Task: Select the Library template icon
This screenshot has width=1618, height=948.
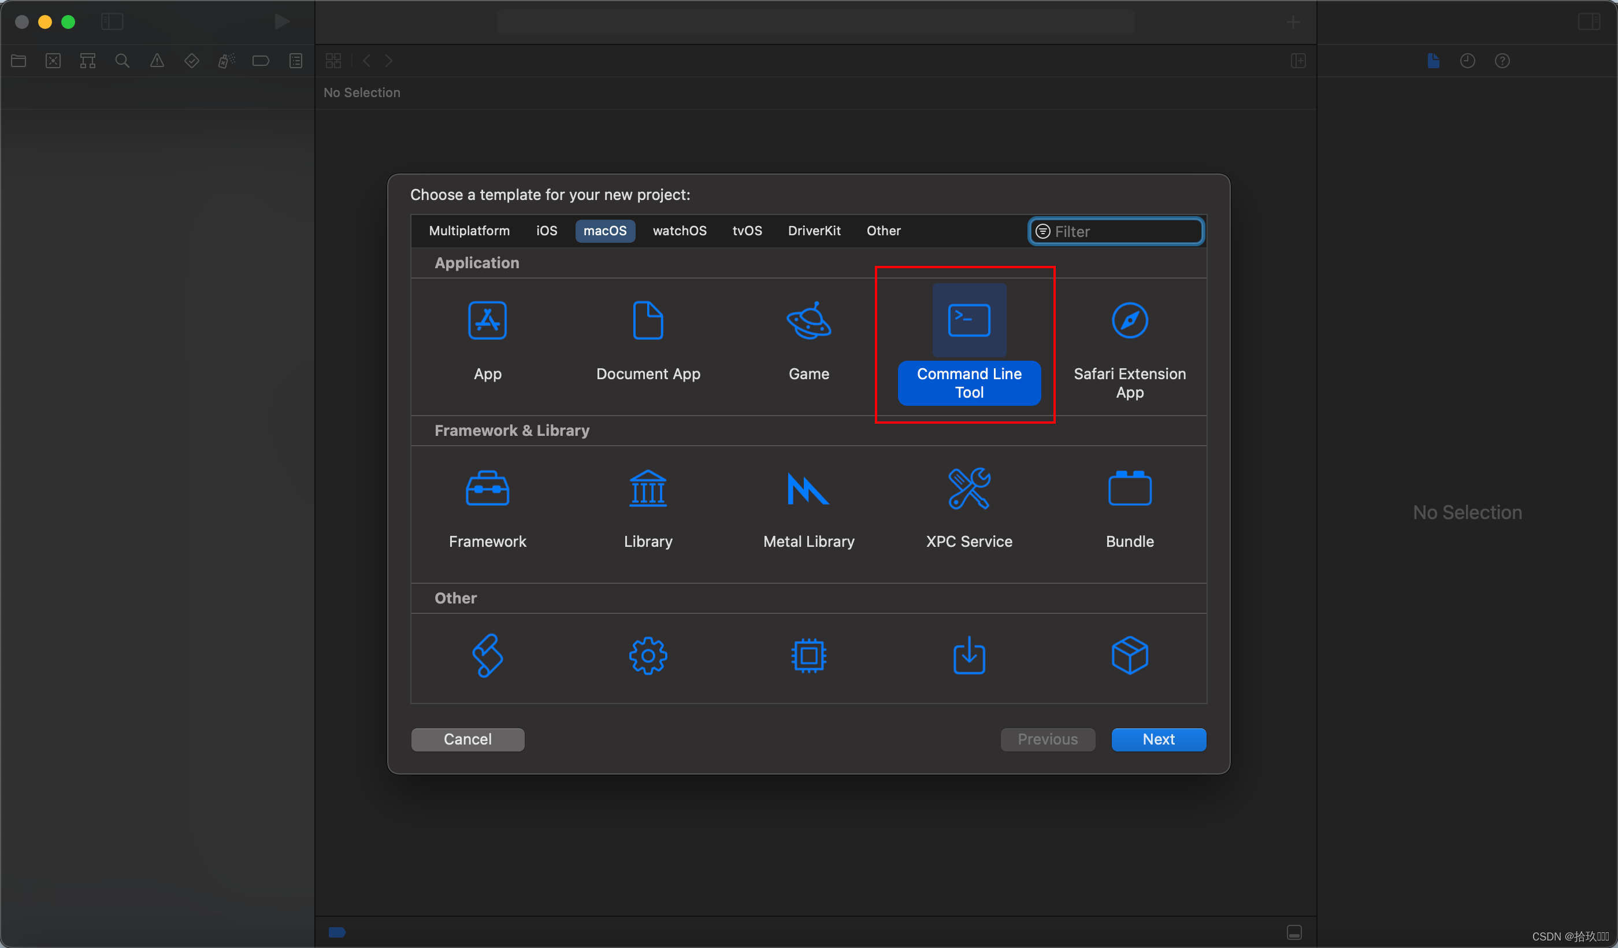Action: tap(648, 489)
